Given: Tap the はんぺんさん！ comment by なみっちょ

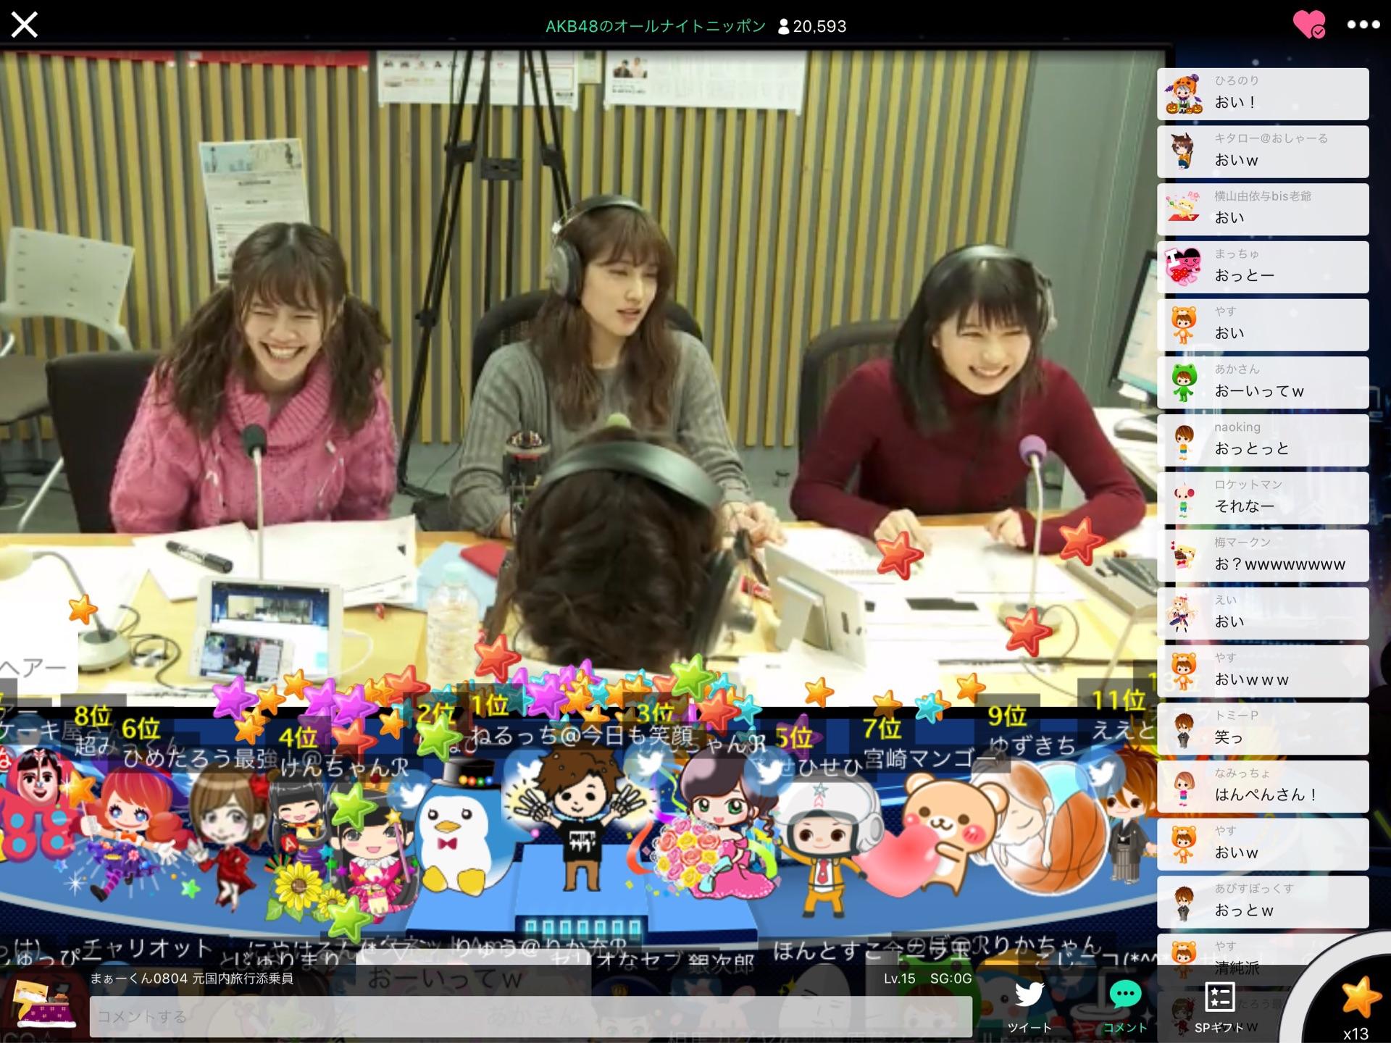Looking at the screenshot, I should tap(1262, 786).
